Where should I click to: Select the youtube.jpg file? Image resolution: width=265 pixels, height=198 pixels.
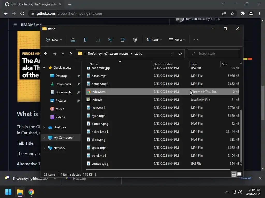162,164
